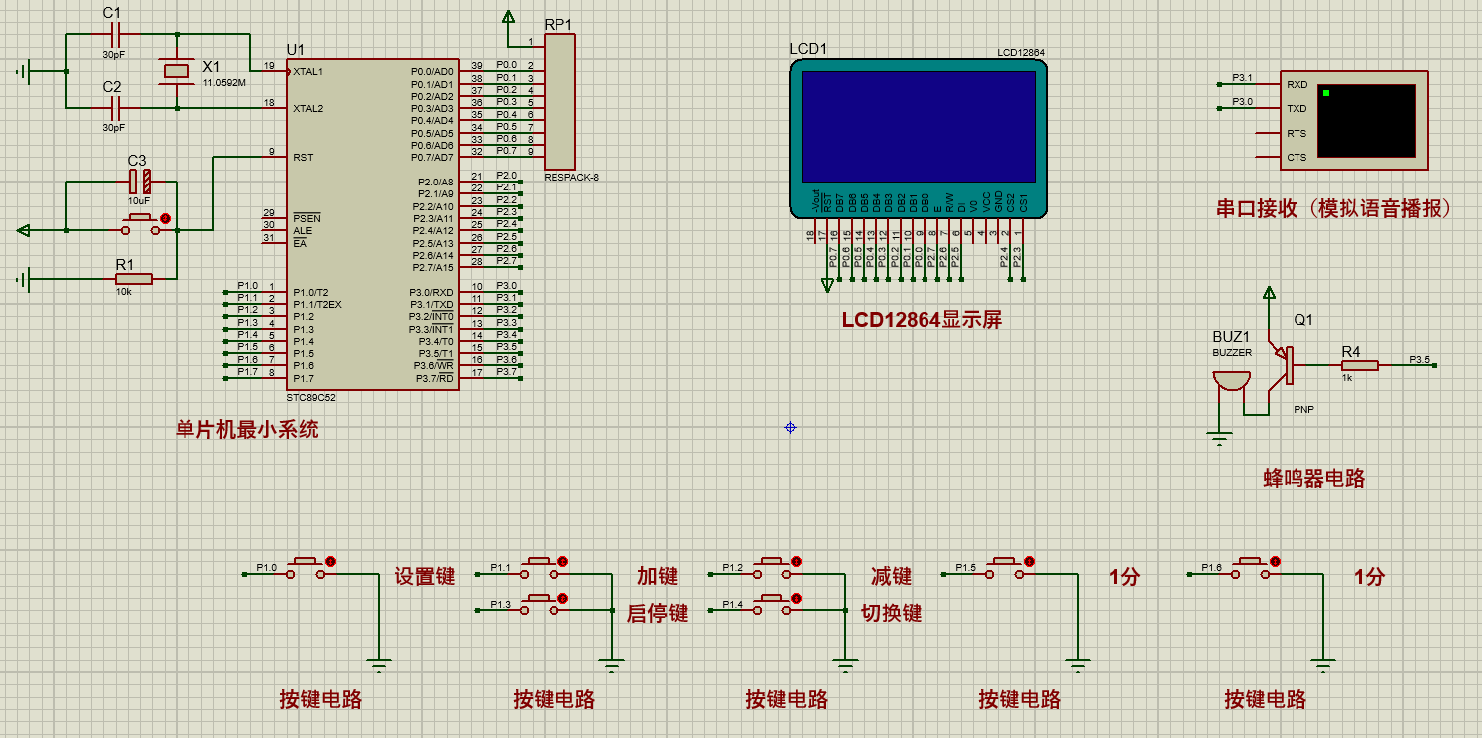The image size is (1482, 738).
Task: Click the TXD pin on virtual terminal
Action: (x=1297, y=109)
